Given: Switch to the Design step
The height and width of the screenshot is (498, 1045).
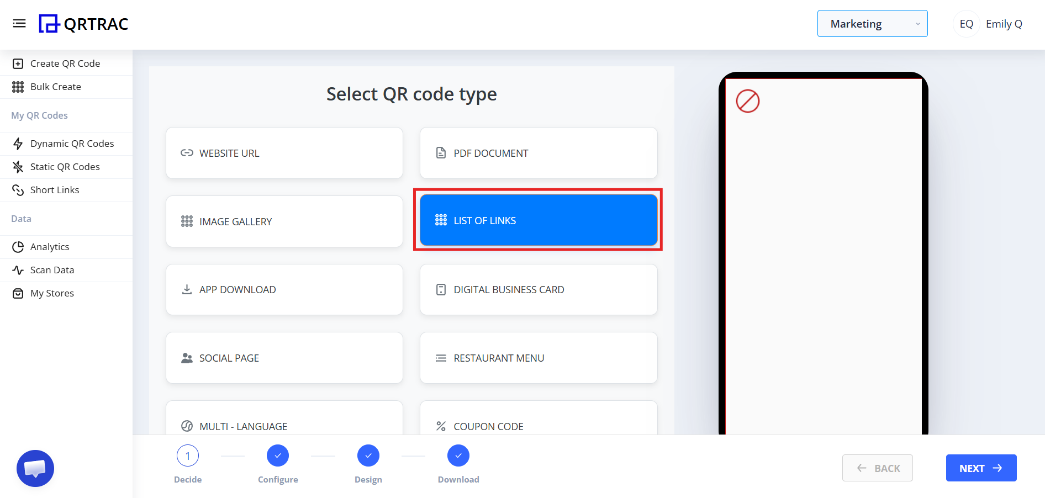Looking at the screenshot, I should pyautogui.click(x=368, y=455).
